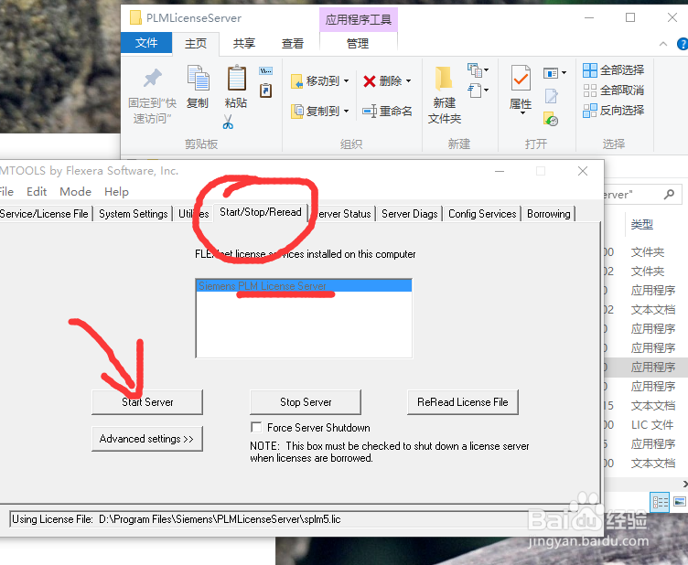
Task: Open the Easy access dropdown
Action: [478, 91]
